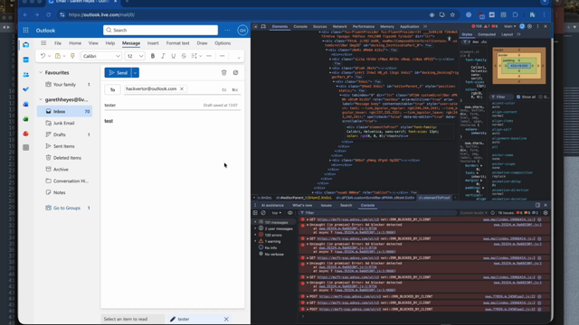Open the Font size dropdown showing 12

click(x=135, y=56)
